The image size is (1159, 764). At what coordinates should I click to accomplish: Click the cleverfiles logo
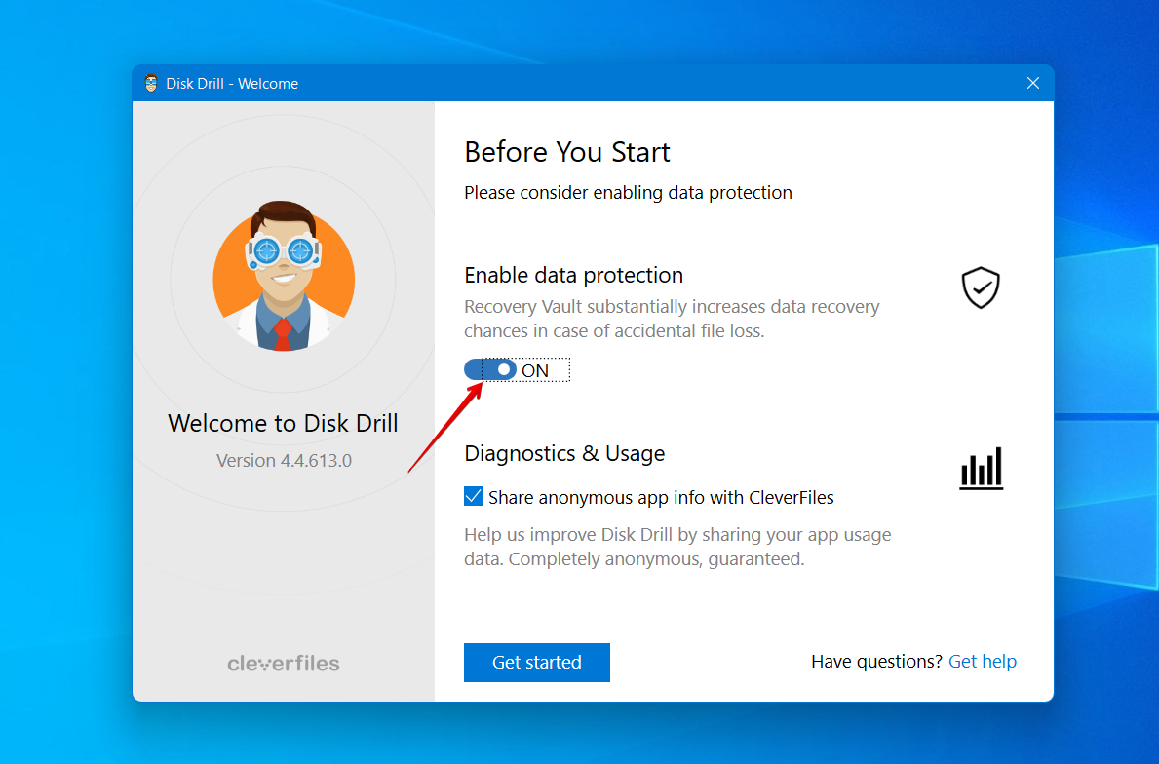click(284, 664)
